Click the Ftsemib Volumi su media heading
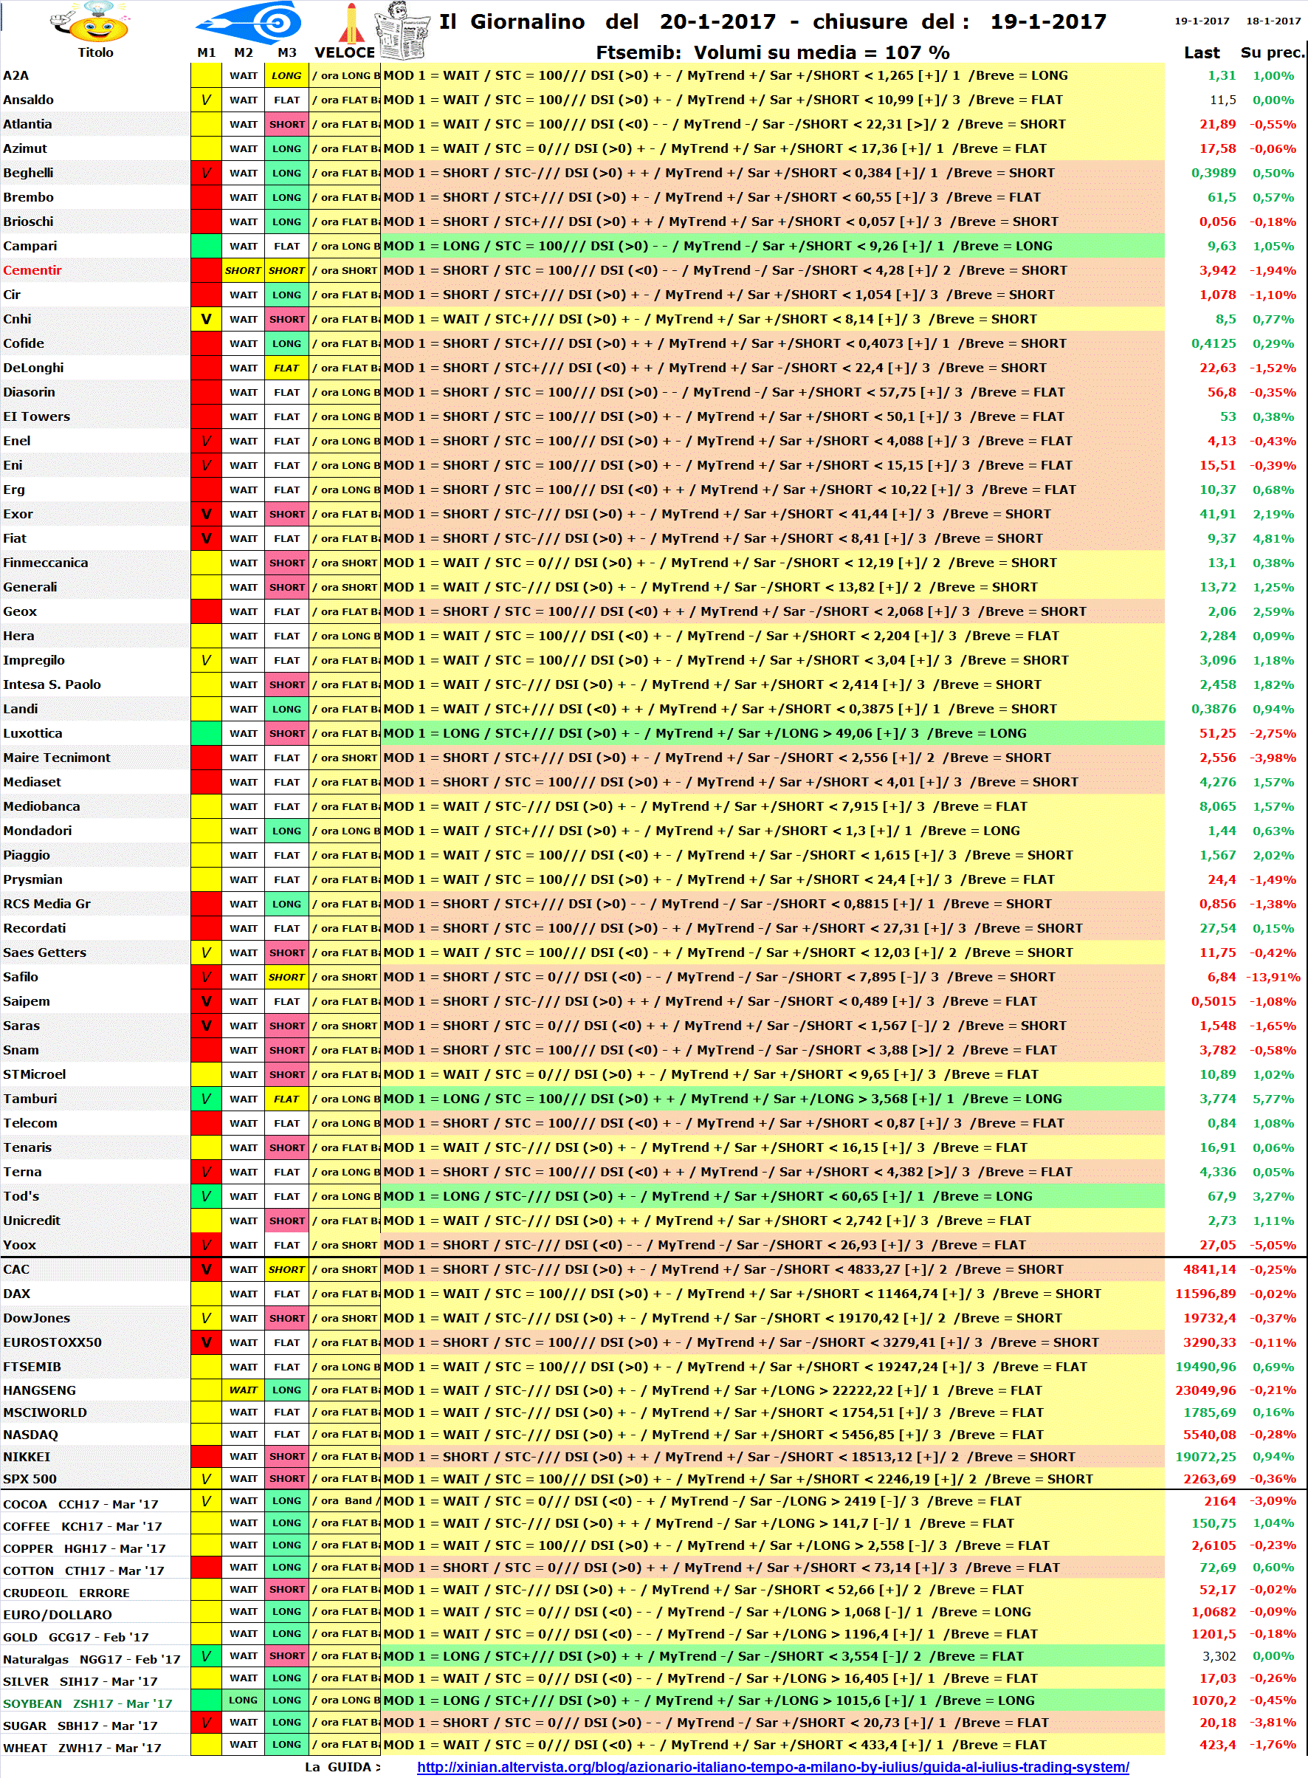This screenshot has width=1308, height=1778. 772,52
